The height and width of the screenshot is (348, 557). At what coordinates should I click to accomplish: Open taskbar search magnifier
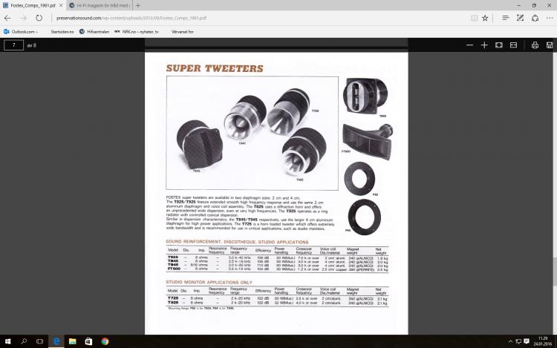24,341
